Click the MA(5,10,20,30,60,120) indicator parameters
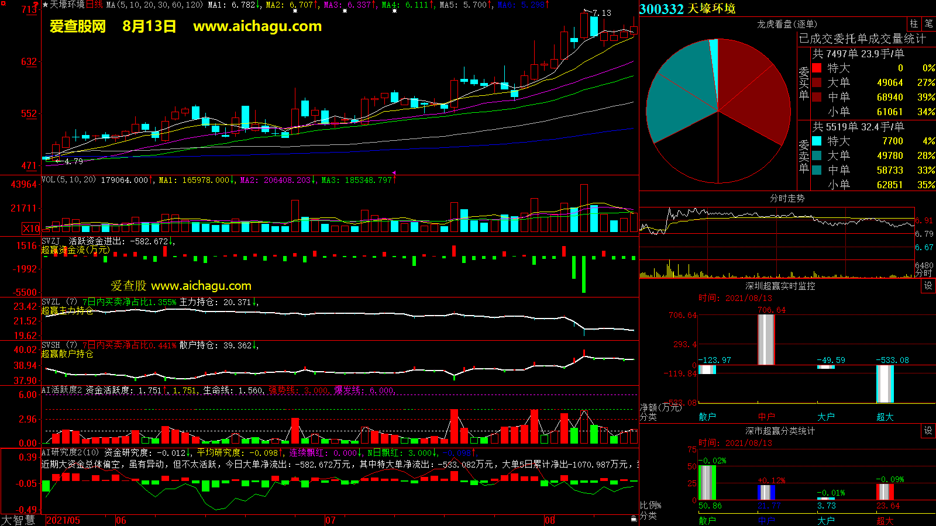 154,5
